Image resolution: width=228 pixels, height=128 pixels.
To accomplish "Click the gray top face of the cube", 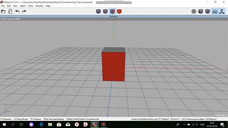I will (x=114, y=50).
